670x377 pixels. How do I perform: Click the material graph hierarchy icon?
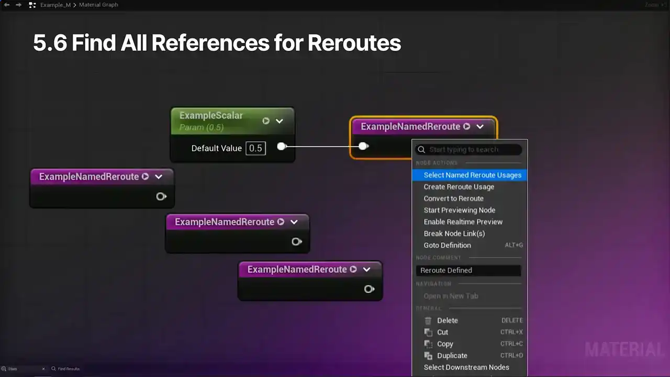pyautogui.click(x=32, y=5)
